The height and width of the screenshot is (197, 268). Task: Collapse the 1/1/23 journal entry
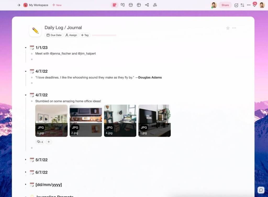pyautogui.click(x=26, y=47)
